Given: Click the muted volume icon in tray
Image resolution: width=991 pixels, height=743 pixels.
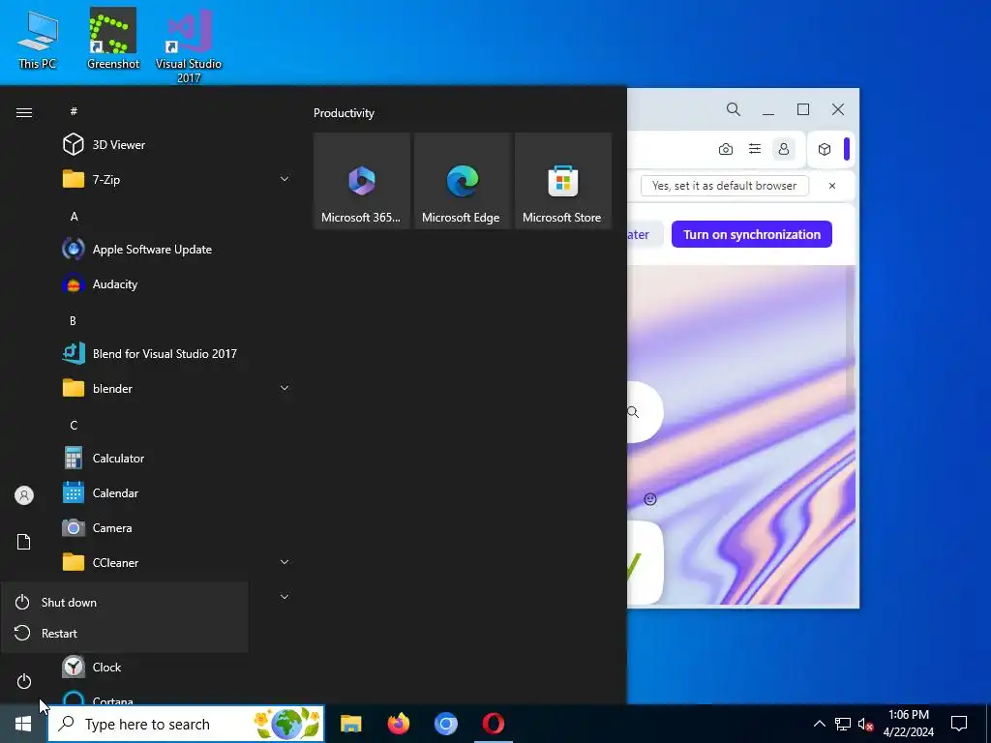Looking at the screenshot, I should (x=866, y=724).
